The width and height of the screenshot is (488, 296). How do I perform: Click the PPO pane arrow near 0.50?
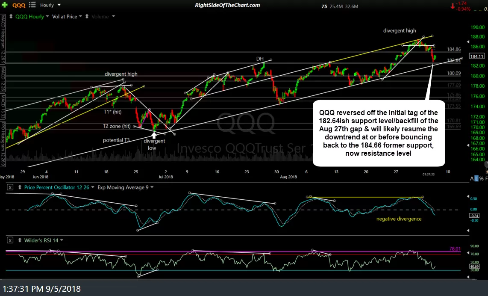(468, 197)
